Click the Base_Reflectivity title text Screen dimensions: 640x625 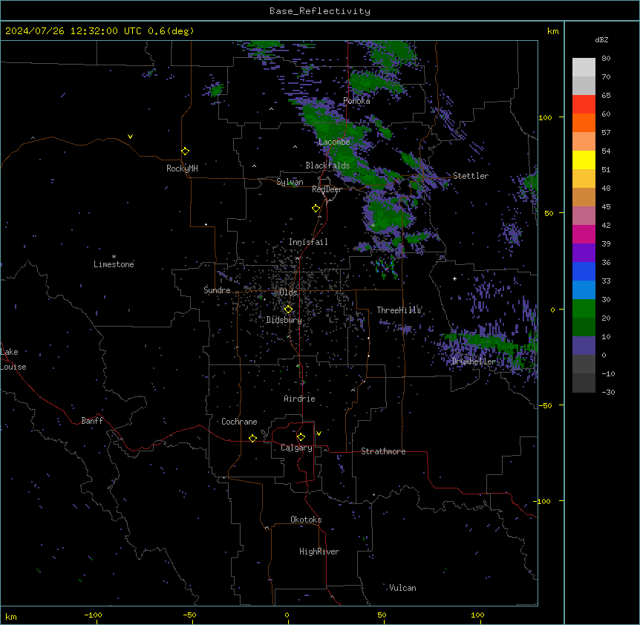pyautogui.click(x=320, y=11)
